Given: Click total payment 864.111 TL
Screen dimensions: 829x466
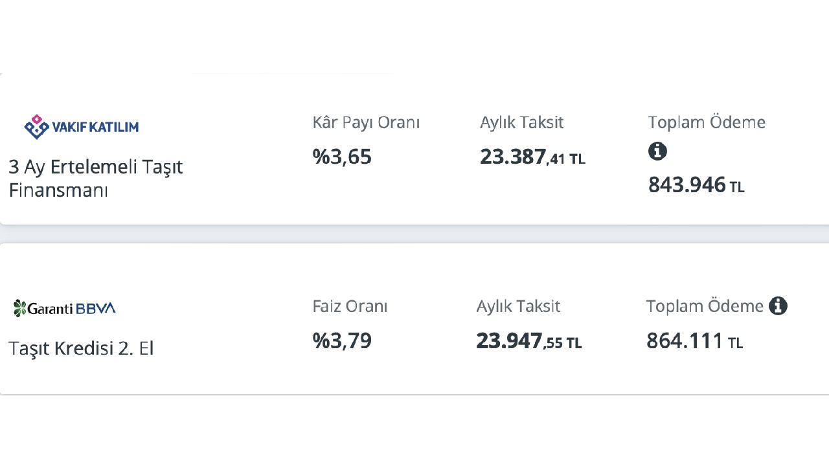Looking at the screenshot, I should 694,341.
